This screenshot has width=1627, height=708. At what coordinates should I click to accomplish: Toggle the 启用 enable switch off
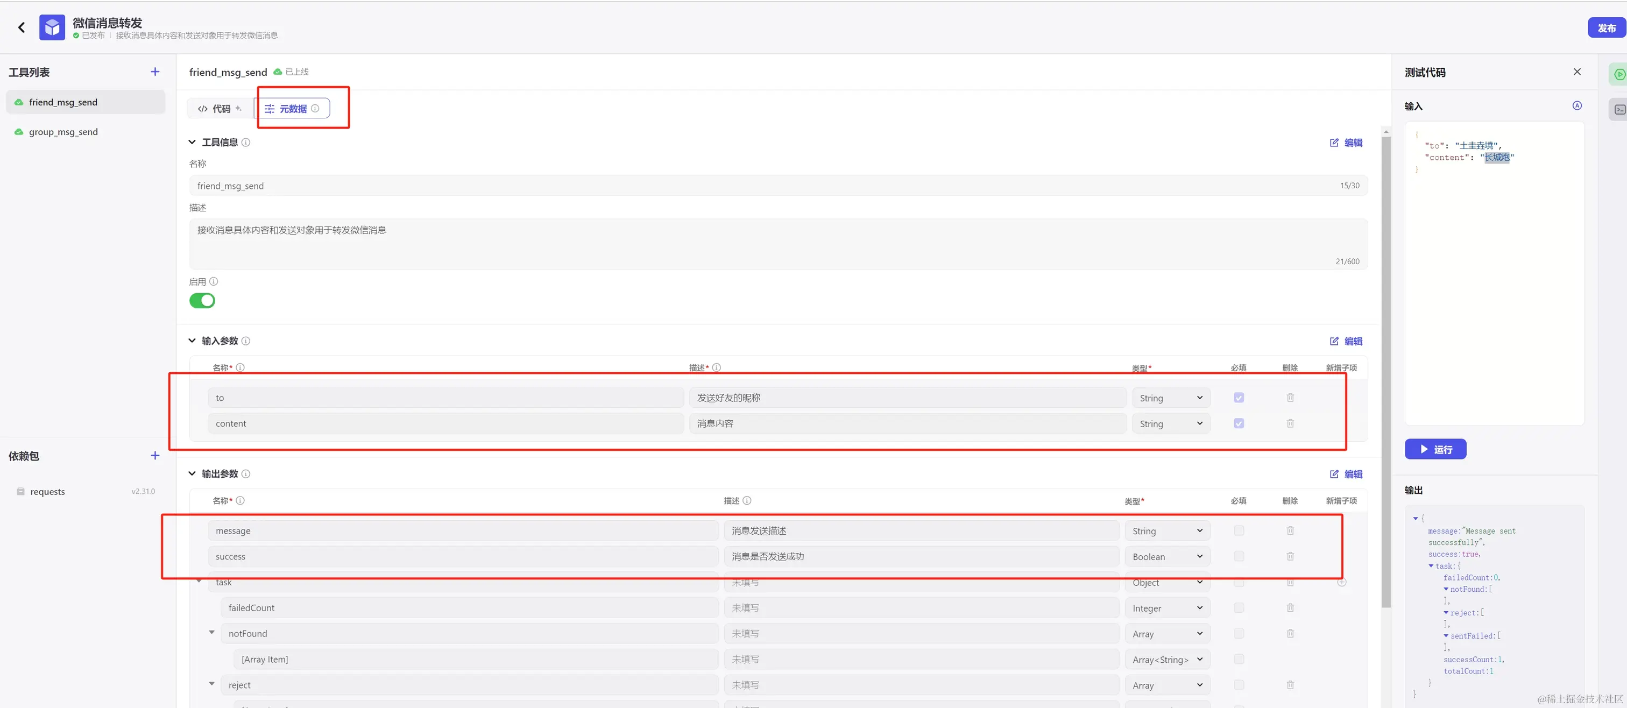click(202, 301)
